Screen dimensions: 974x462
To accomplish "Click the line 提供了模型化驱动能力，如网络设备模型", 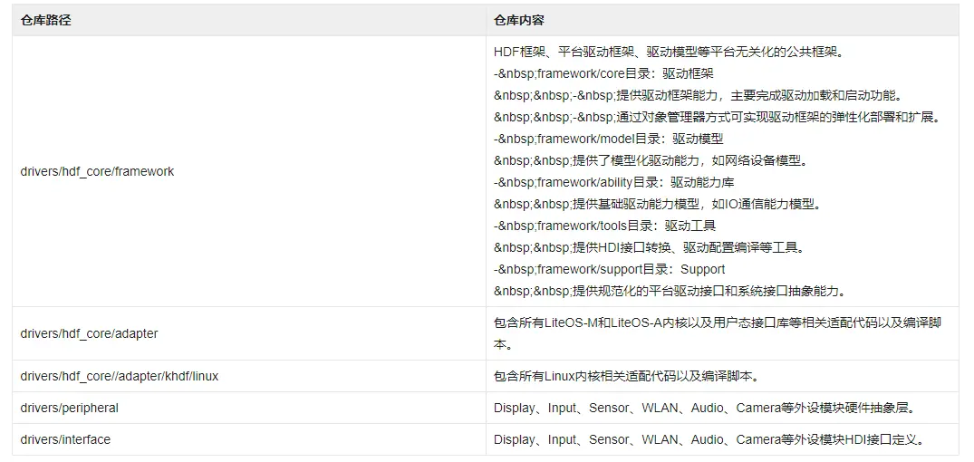I will tap(651, 161).
